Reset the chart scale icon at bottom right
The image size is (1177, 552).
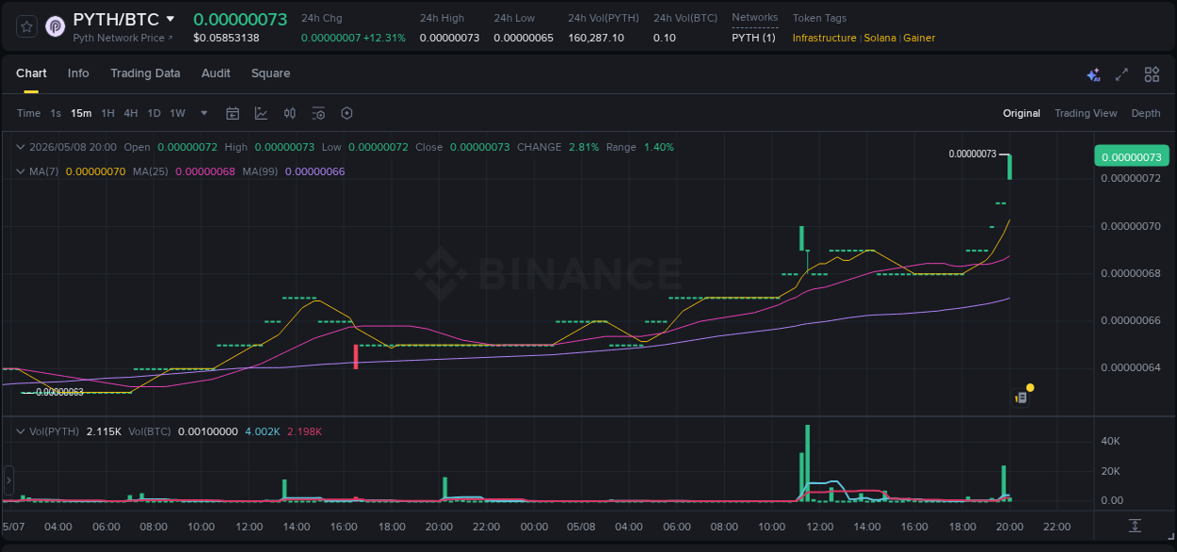pos(1136,526)
